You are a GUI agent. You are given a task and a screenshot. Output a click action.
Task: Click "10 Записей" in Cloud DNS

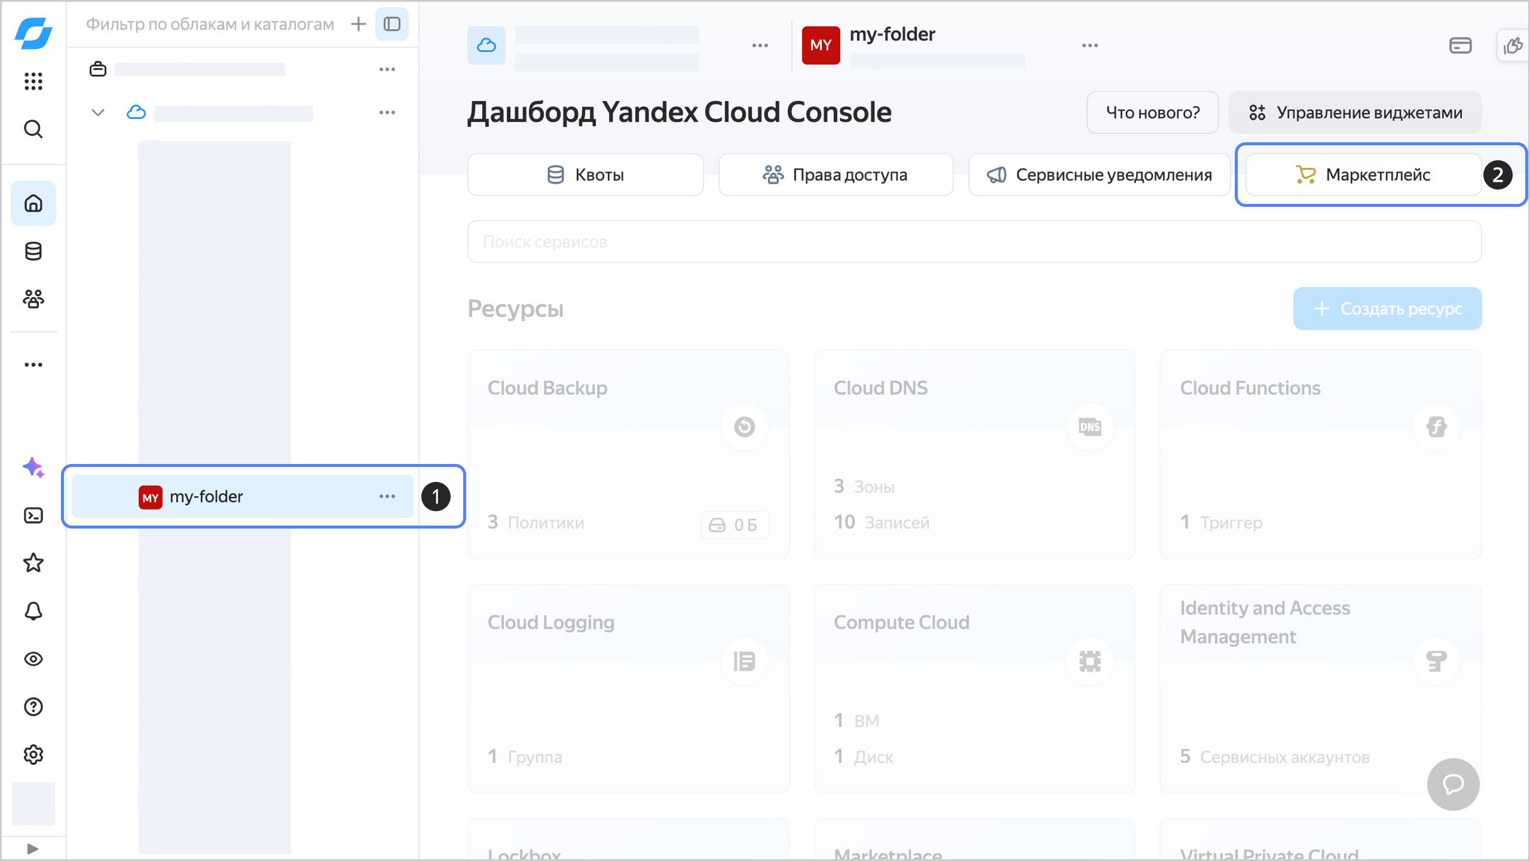coord(882,523)
